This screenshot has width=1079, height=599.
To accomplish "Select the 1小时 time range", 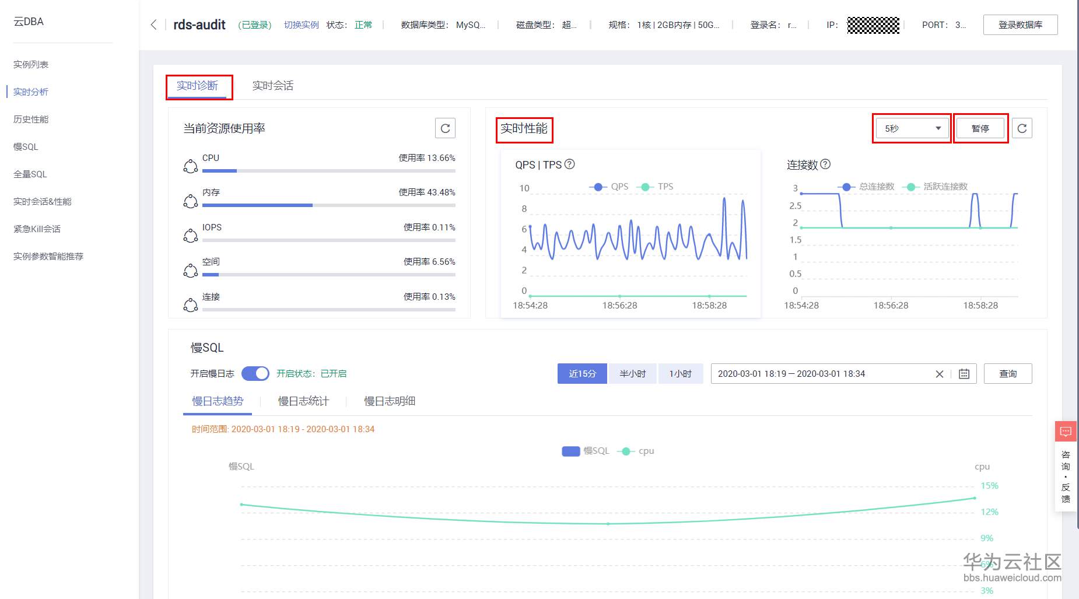I will pyautogui.click(x=681, y=374).
